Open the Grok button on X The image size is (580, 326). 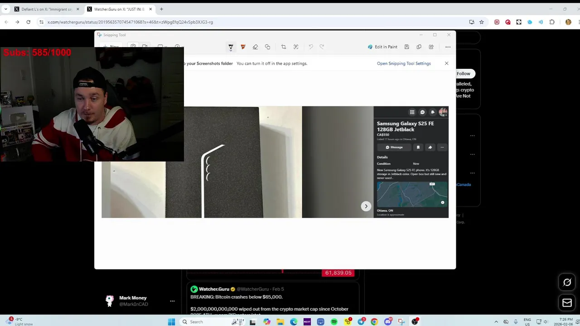point(567,283)
